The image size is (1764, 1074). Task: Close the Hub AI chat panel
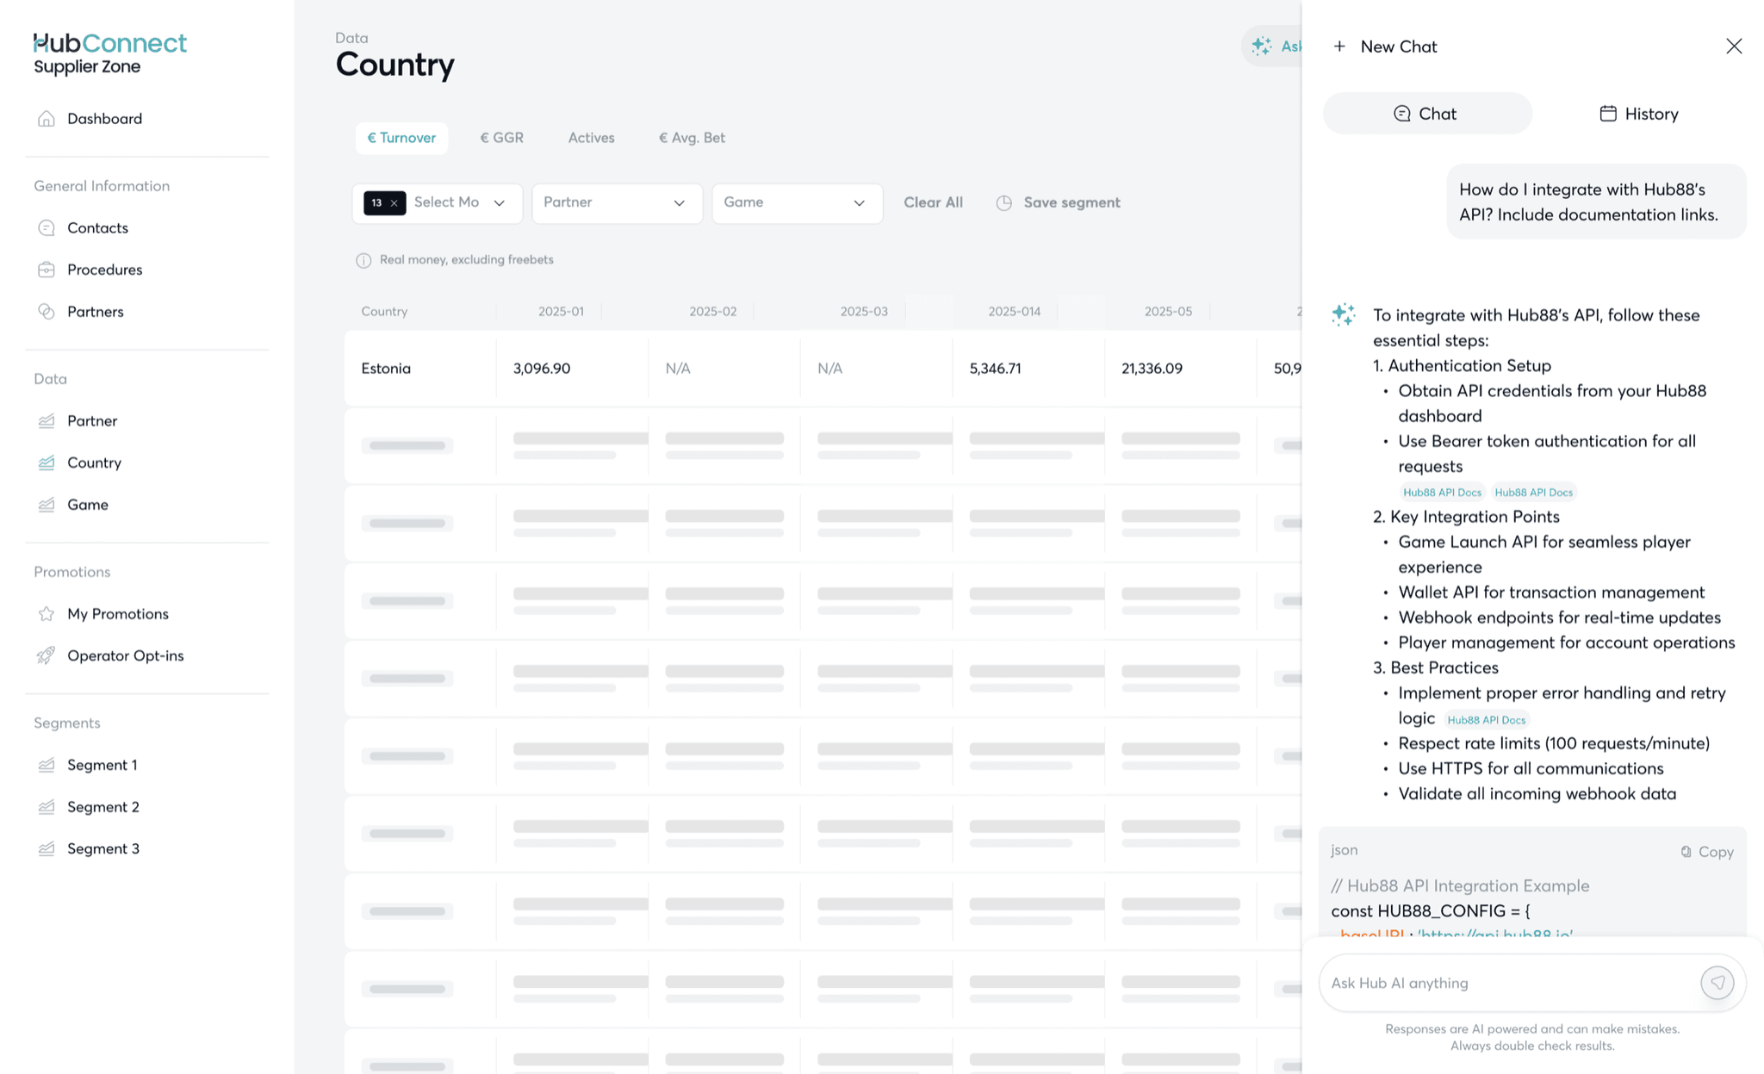[x=1734, y=47]
